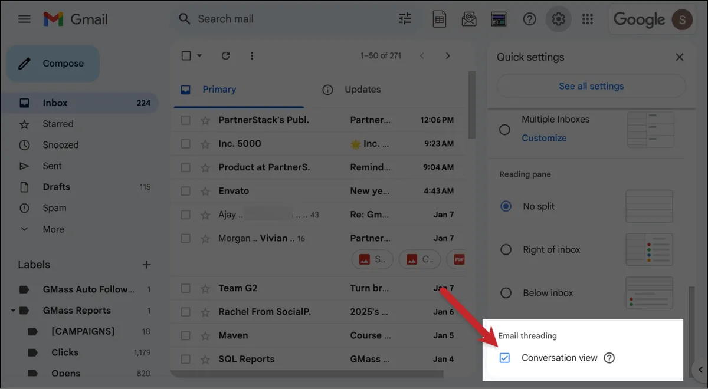
Task: Open the Google apps grid
Action: pos(587,19)
